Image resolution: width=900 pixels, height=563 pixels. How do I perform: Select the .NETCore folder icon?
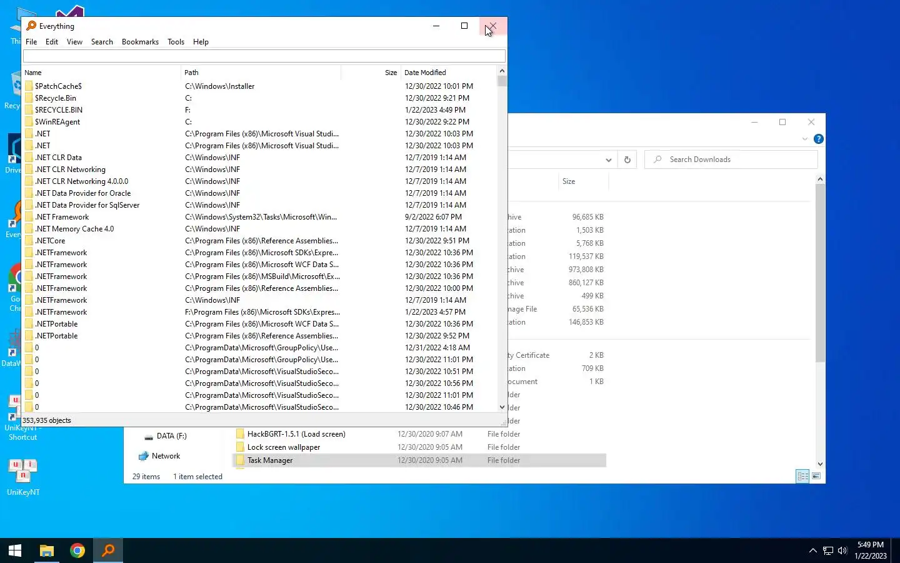(29, 241)
